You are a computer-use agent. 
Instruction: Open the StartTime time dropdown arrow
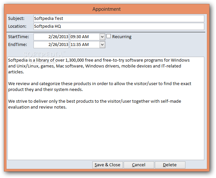[x=102, y=37]
